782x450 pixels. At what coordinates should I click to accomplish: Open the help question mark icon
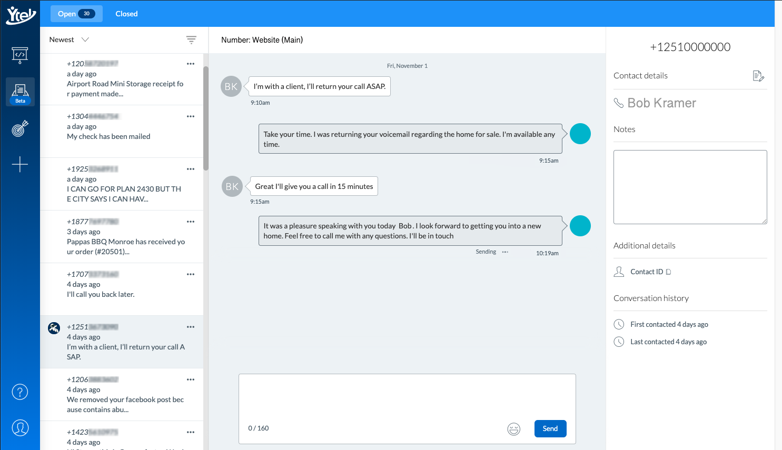click(x=20, y=392)
